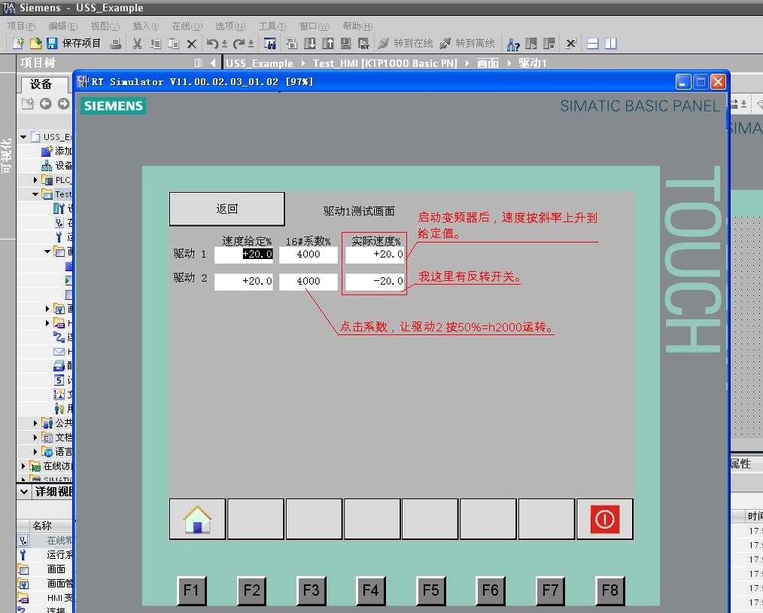Click the print toolbar icon
Viewport: 763px width, 613px height.
click(116, 44)
